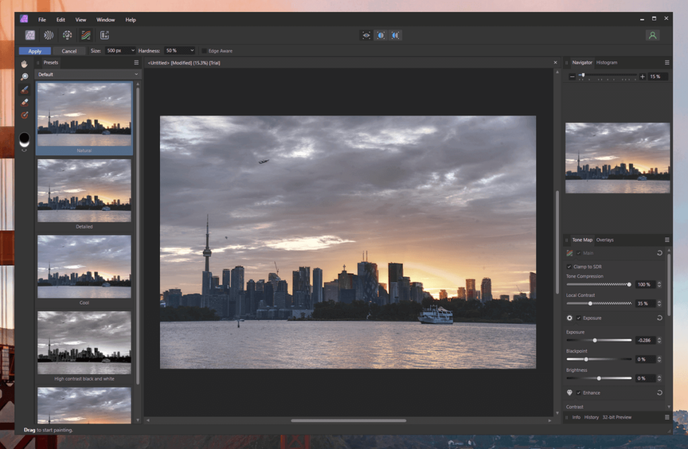The height and width of the screenshot is (449, 688).
Task: Cancel the tone mapping
Action: (x=69, y=51)
